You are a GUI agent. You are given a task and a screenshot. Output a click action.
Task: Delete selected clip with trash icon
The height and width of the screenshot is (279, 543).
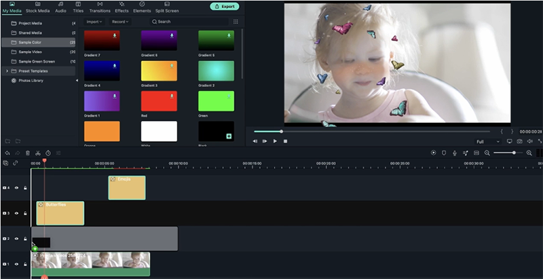point(28,153)
